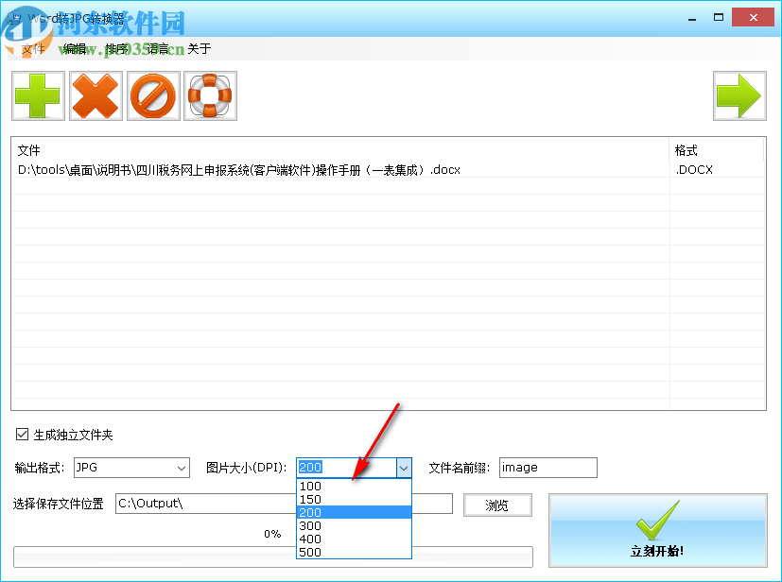Click the image prefix input field
This screenshot has height=582, width=782.
point(547,468)
